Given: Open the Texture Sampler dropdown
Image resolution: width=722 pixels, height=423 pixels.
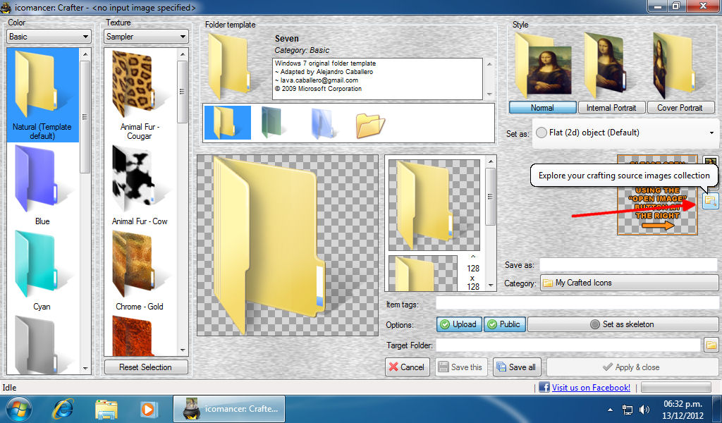Looking at the screenshot, I should pyautogui.click(x=146, y=37).
